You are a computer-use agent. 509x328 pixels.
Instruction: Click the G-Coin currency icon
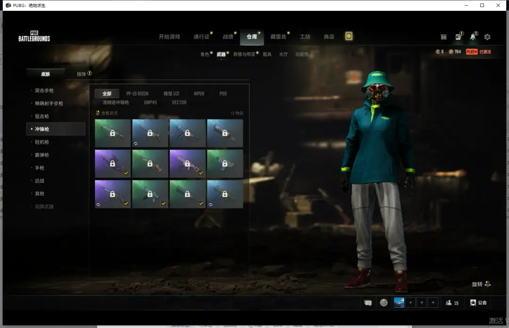(x=437, y=52)
